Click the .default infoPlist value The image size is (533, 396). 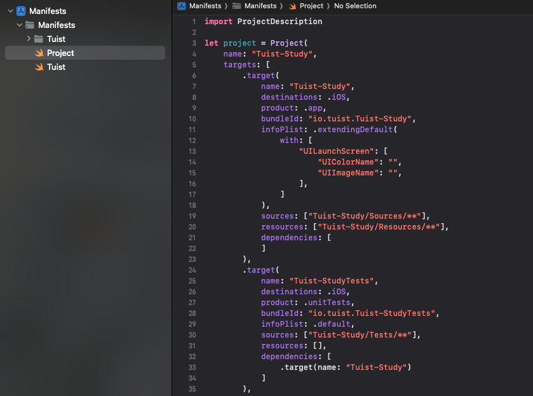click(332, 324)
